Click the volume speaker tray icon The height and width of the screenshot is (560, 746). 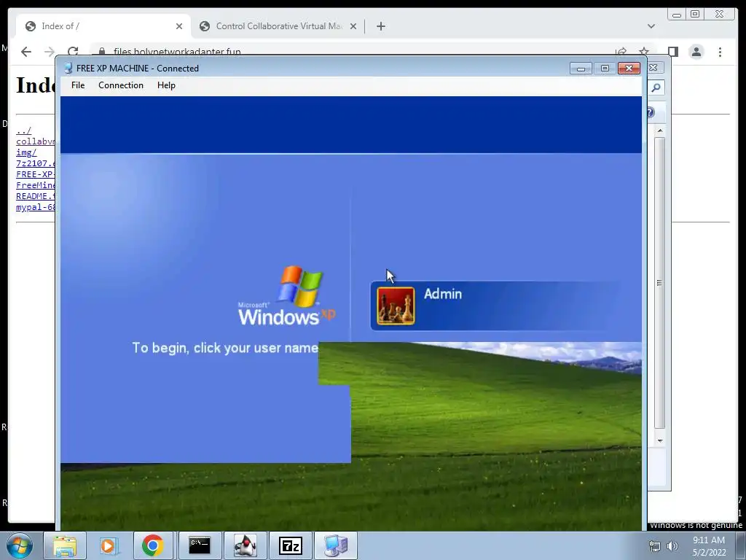[672, 546]
